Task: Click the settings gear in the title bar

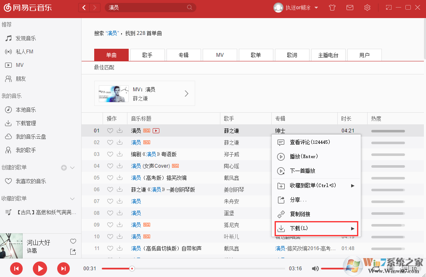Action: pyautogui.click(x=367, y=7)
